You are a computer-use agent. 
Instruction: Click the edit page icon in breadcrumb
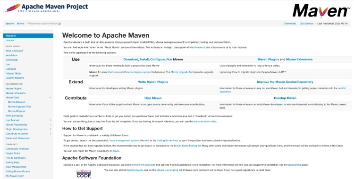tap(59, 24)
